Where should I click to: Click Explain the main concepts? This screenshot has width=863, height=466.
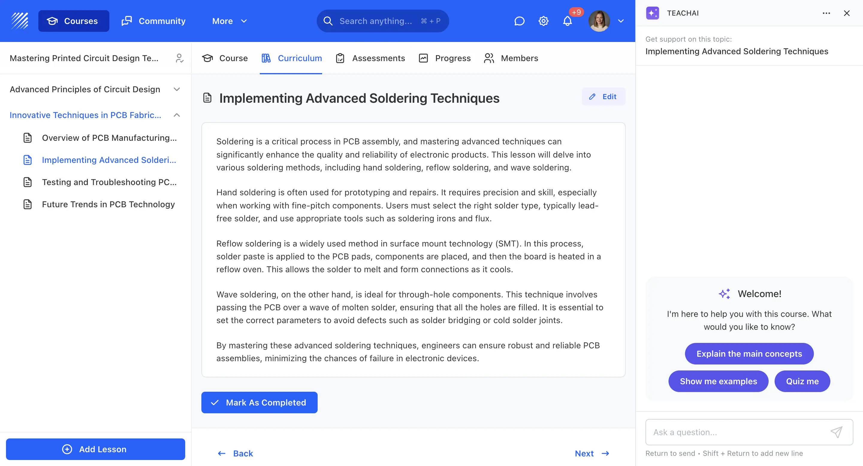[749, 354]
